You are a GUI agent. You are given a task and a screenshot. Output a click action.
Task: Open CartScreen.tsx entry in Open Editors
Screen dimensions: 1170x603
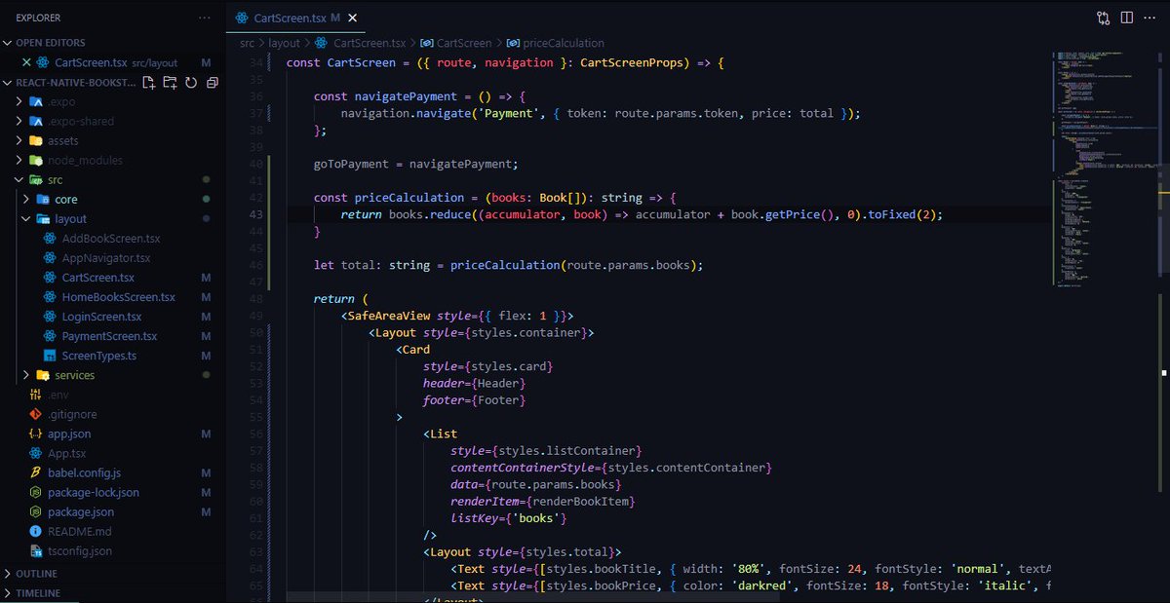[x=112, y=62]
